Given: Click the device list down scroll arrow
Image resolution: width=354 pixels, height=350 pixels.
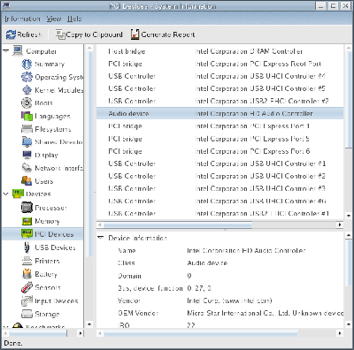Looking at the screenshot, I should pos(349,216).
